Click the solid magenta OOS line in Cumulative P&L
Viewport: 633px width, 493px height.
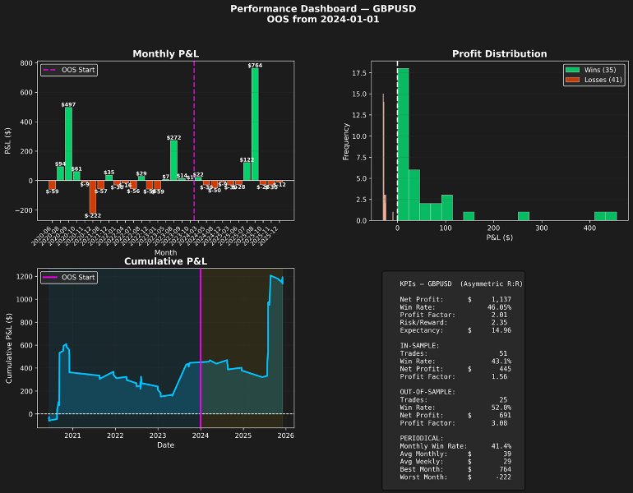201,348
